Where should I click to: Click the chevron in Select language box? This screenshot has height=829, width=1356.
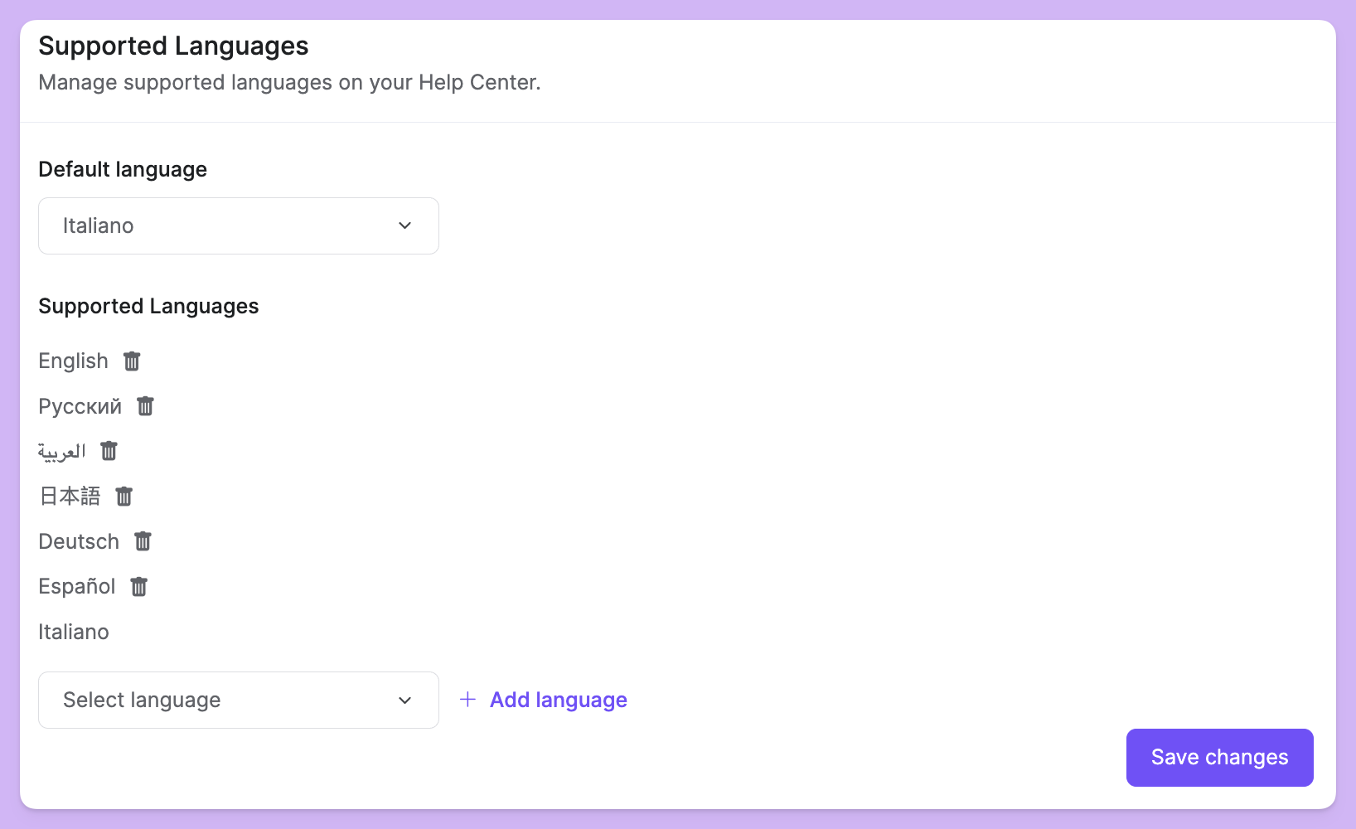pos(405,701)
